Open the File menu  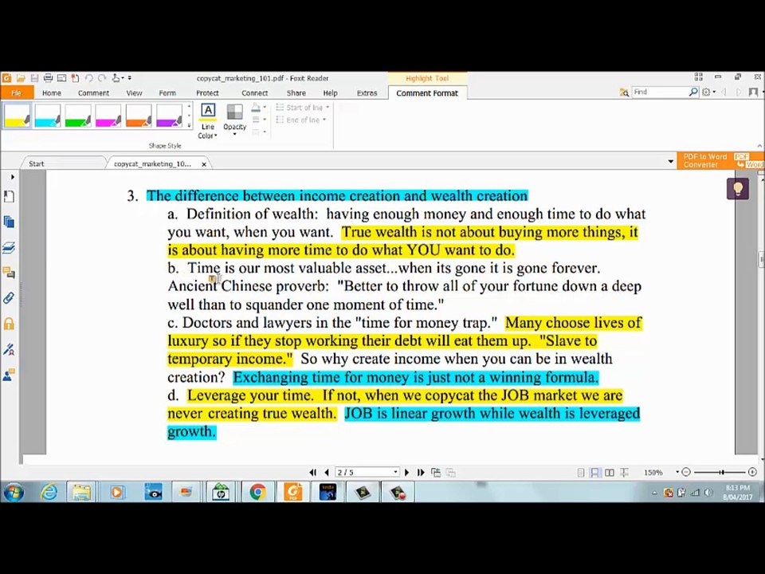17,92
